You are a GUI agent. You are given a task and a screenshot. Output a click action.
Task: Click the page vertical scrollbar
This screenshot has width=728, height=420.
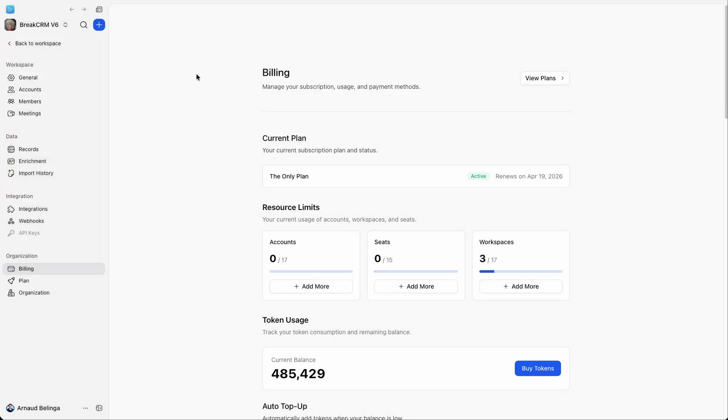[726, 61]
